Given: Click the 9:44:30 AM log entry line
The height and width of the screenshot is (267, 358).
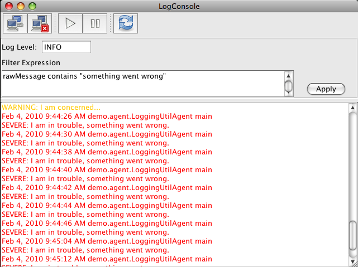Looking at the screenshot, I should click(x=107, y=134).
